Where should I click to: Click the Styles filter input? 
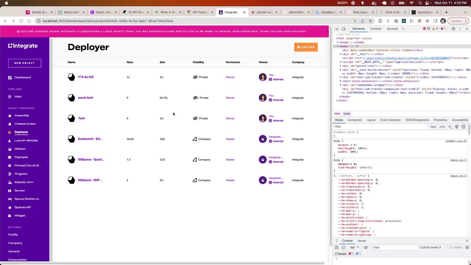click(379, 127)
